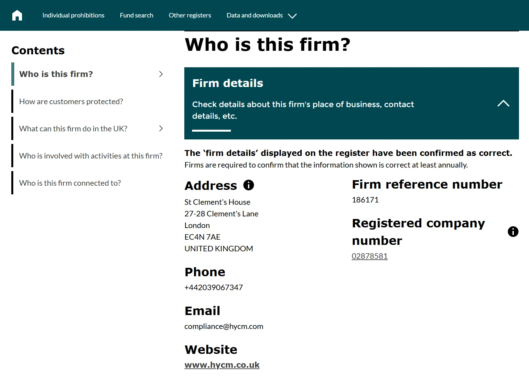Open Fund search menu item
Image resolution: width=529 pixels, height=382 pixels.
[x=136, y=15]
